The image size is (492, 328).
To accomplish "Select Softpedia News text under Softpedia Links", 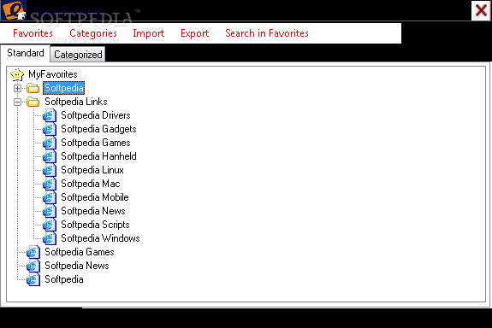I will tap(93, 211).
